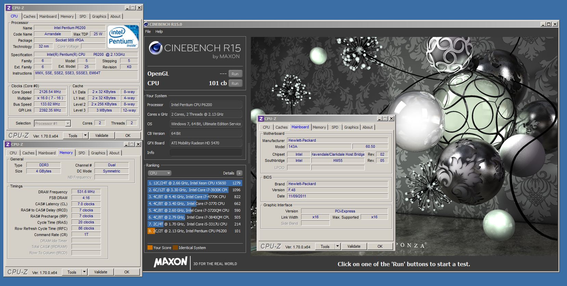Click Validate in the CPU window
The image size is (567, 286).
pos(102,135)
